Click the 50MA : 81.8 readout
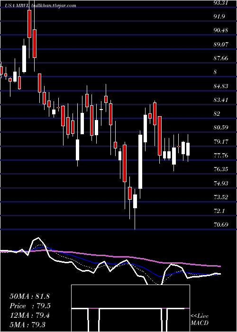Image resolution: width=237 pixels, height=332 pixels. [x=29, y=296]
